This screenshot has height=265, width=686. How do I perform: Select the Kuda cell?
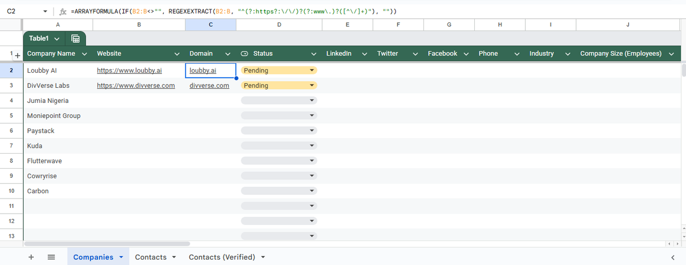tap(58, 146)
